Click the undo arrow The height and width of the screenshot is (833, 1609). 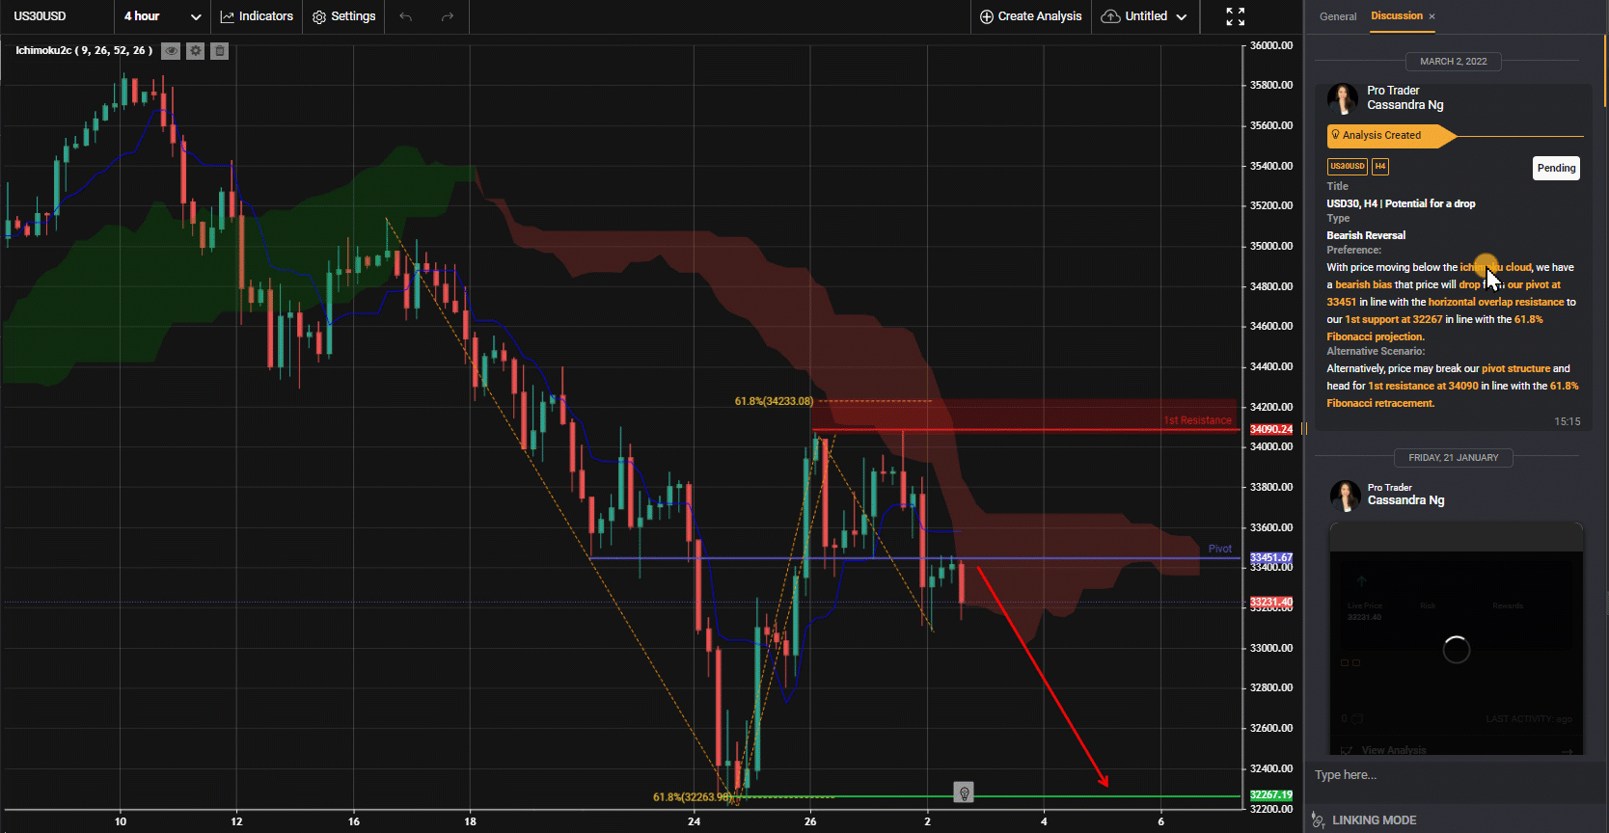coord(406,16)
